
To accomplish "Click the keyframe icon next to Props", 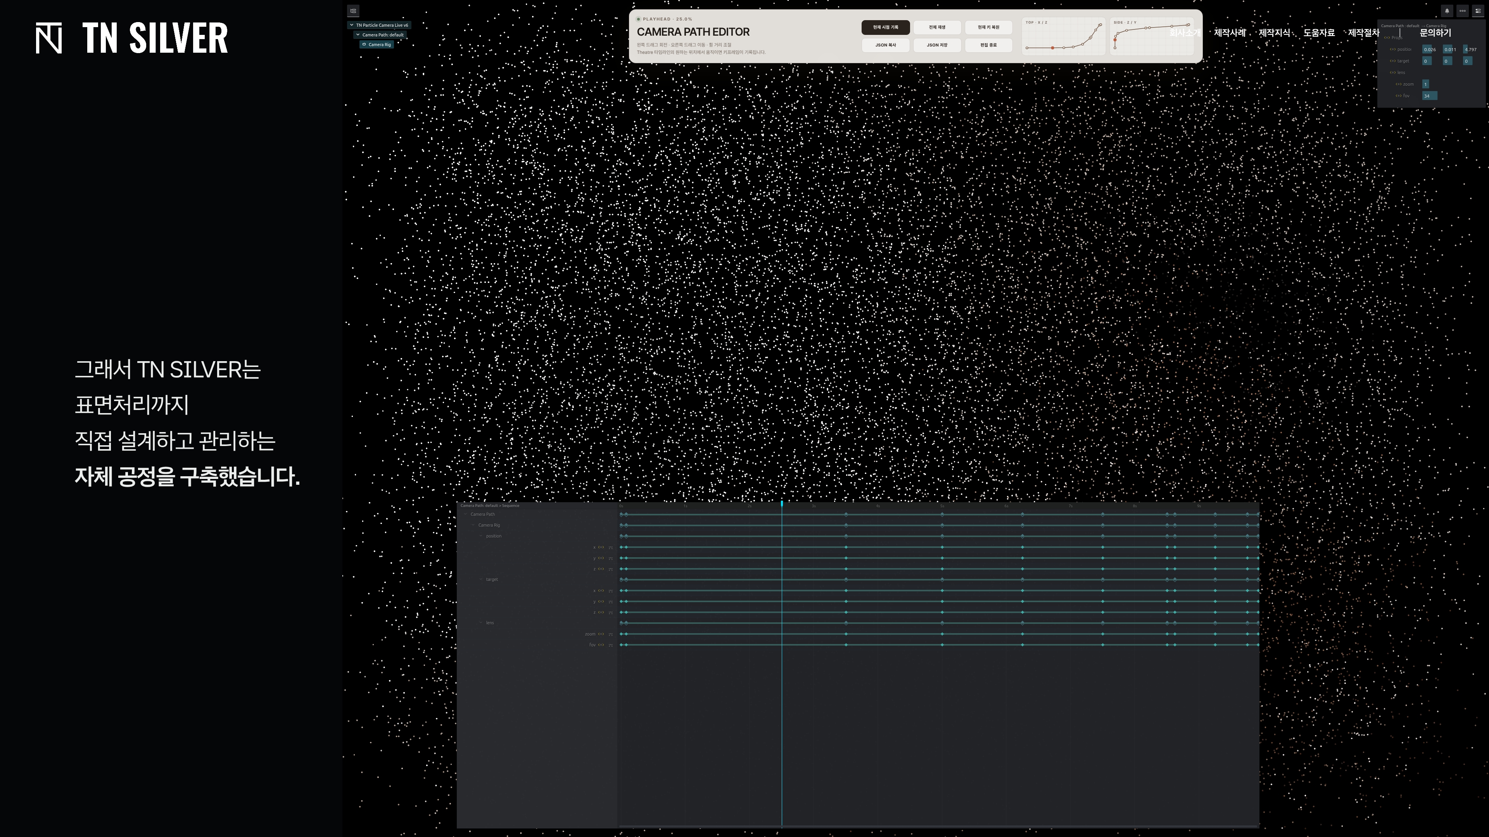I will [1387, 38].
